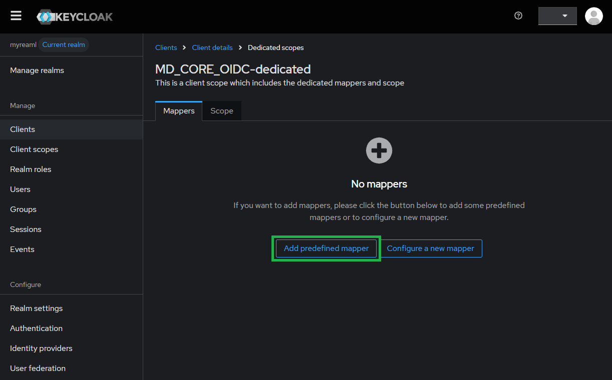
Task: Click the Current realm badge
Action: click(x=64, y=44)
